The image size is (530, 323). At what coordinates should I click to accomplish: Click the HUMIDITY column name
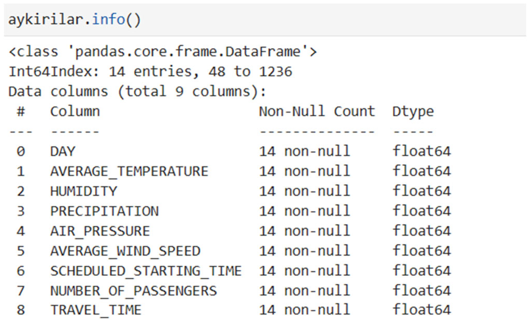84,191
